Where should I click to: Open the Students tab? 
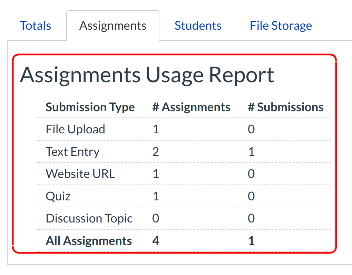(198, 26)
